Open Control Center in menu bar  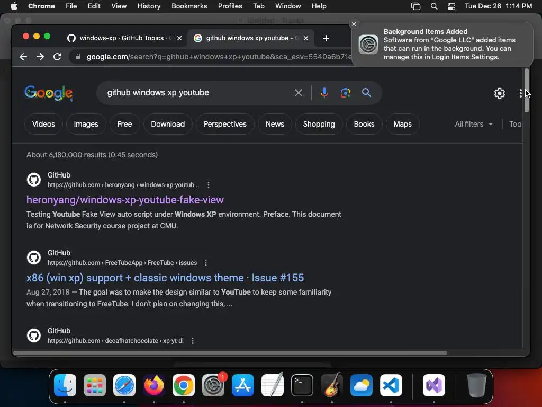(451, 6)
